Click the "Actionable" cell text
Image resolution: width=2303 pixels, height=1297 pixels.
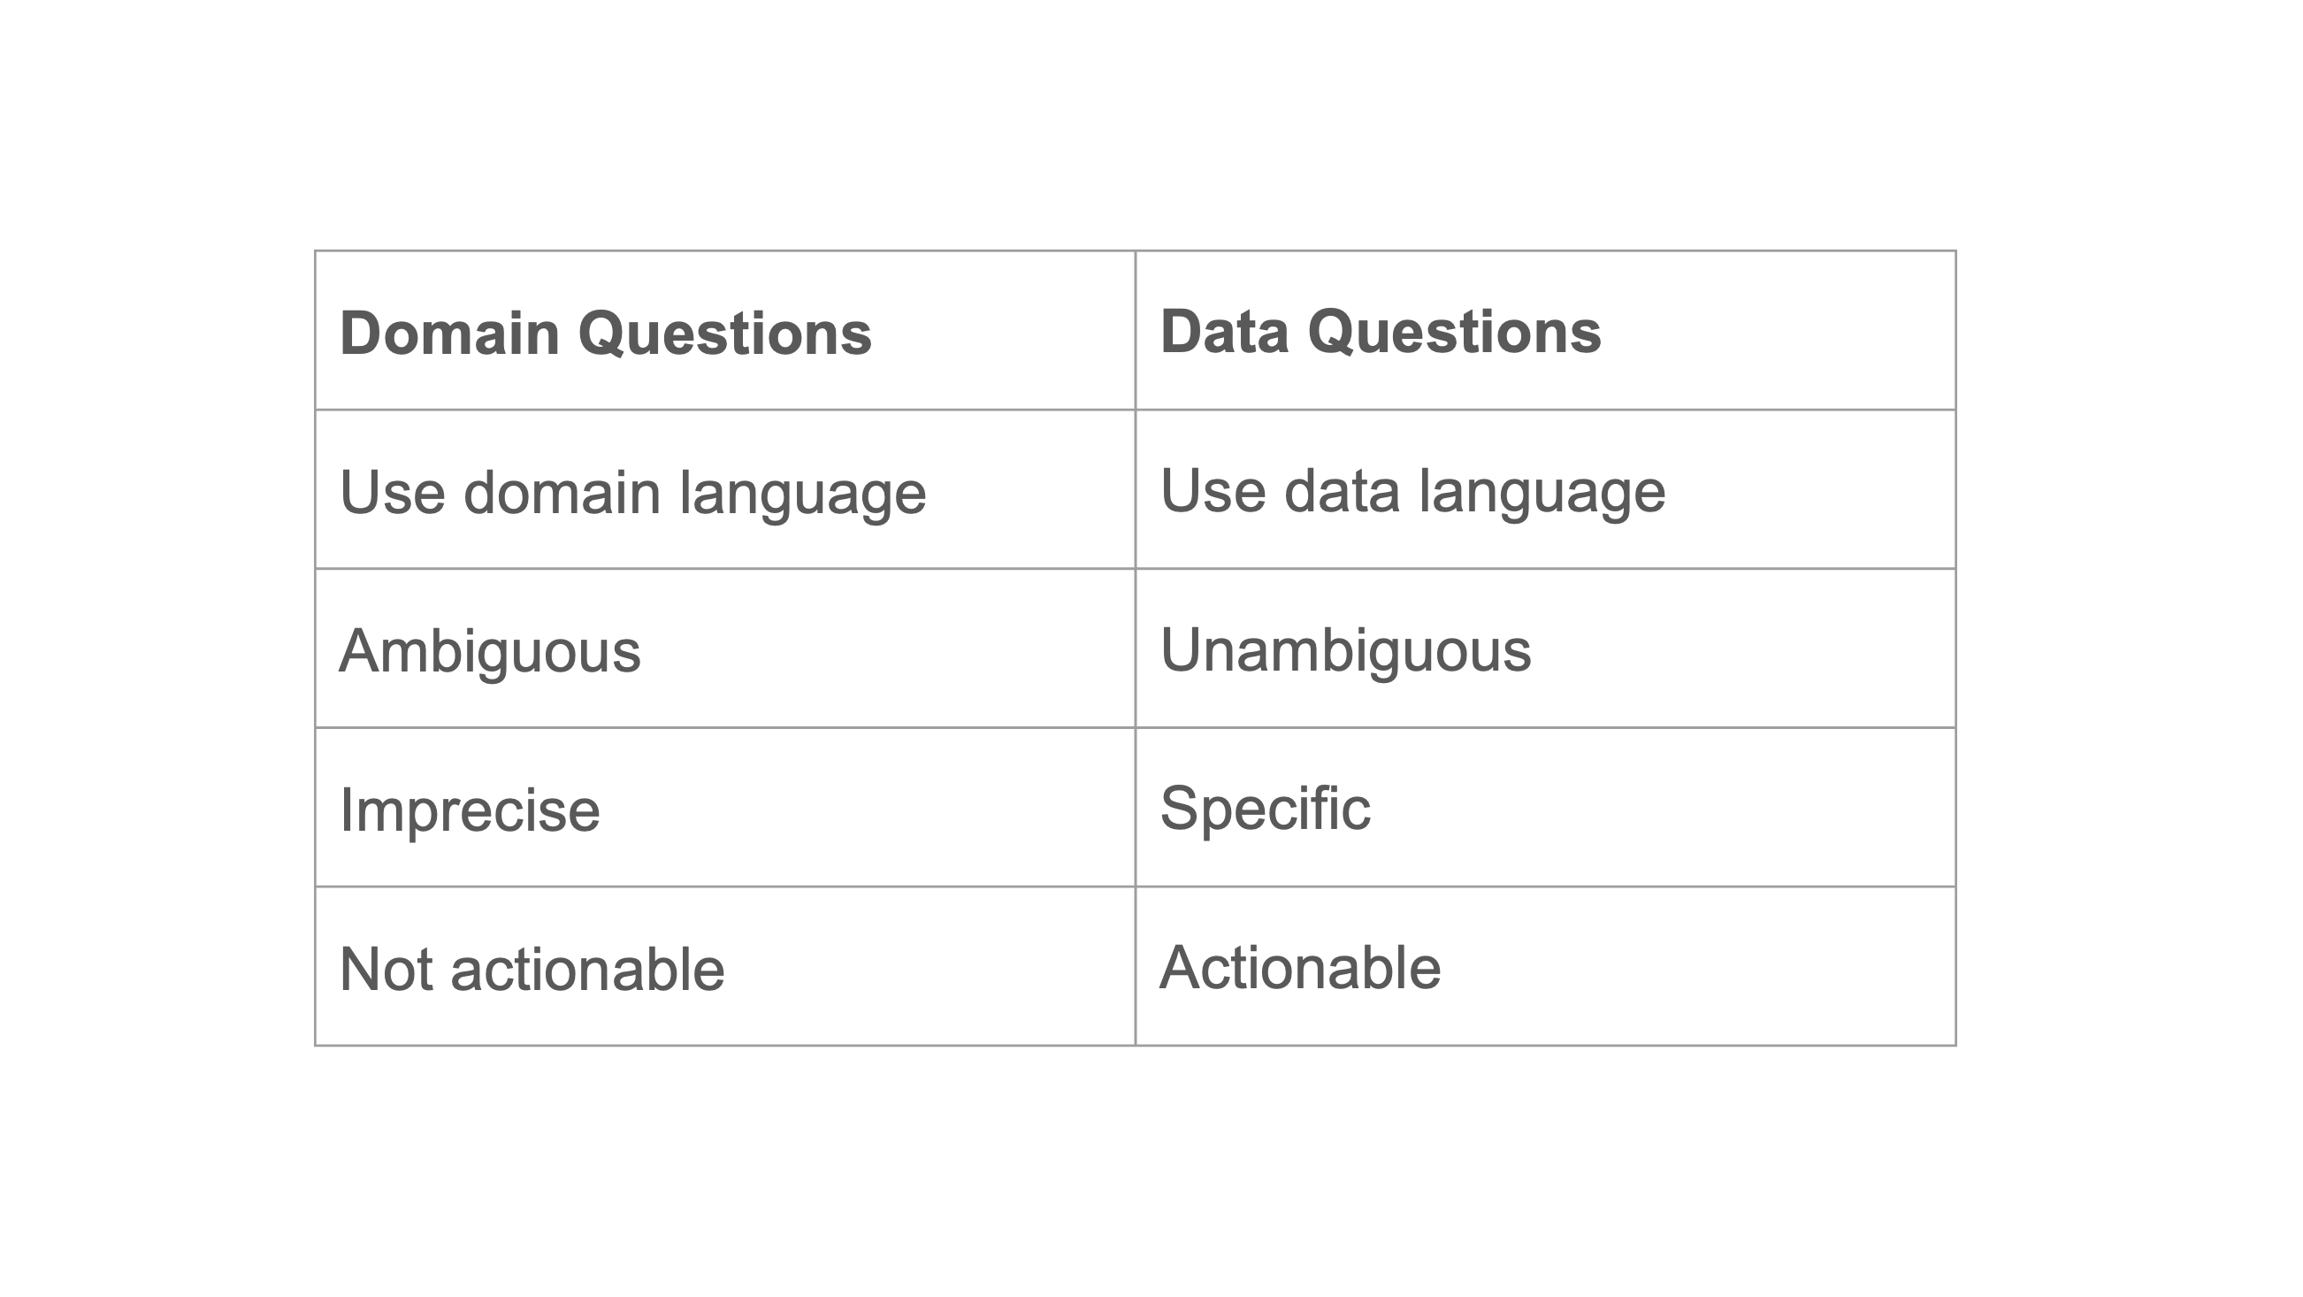point(1300,968)
